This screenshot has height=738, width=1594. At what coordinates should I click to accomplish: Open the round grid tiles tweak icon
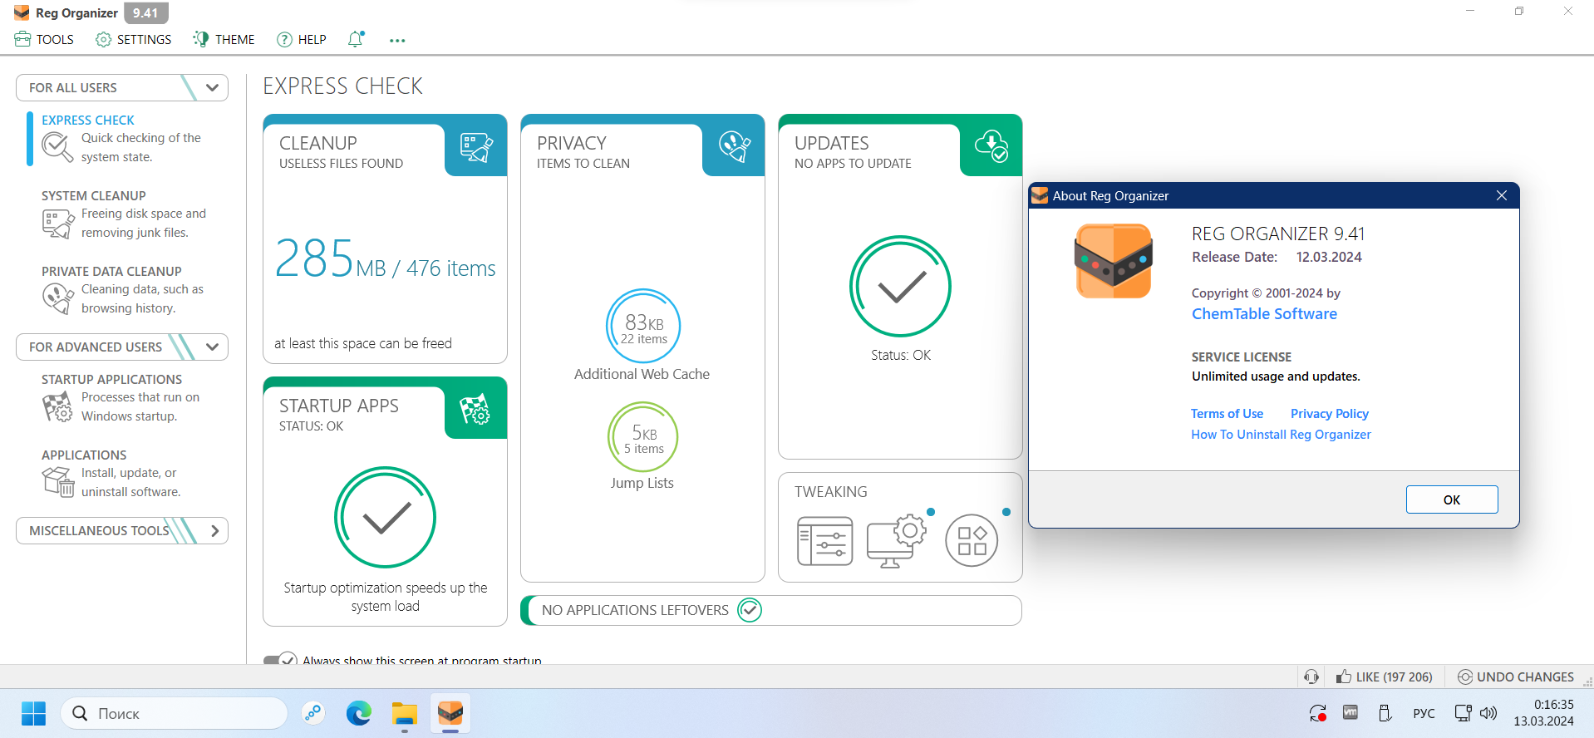click(972, 540)
